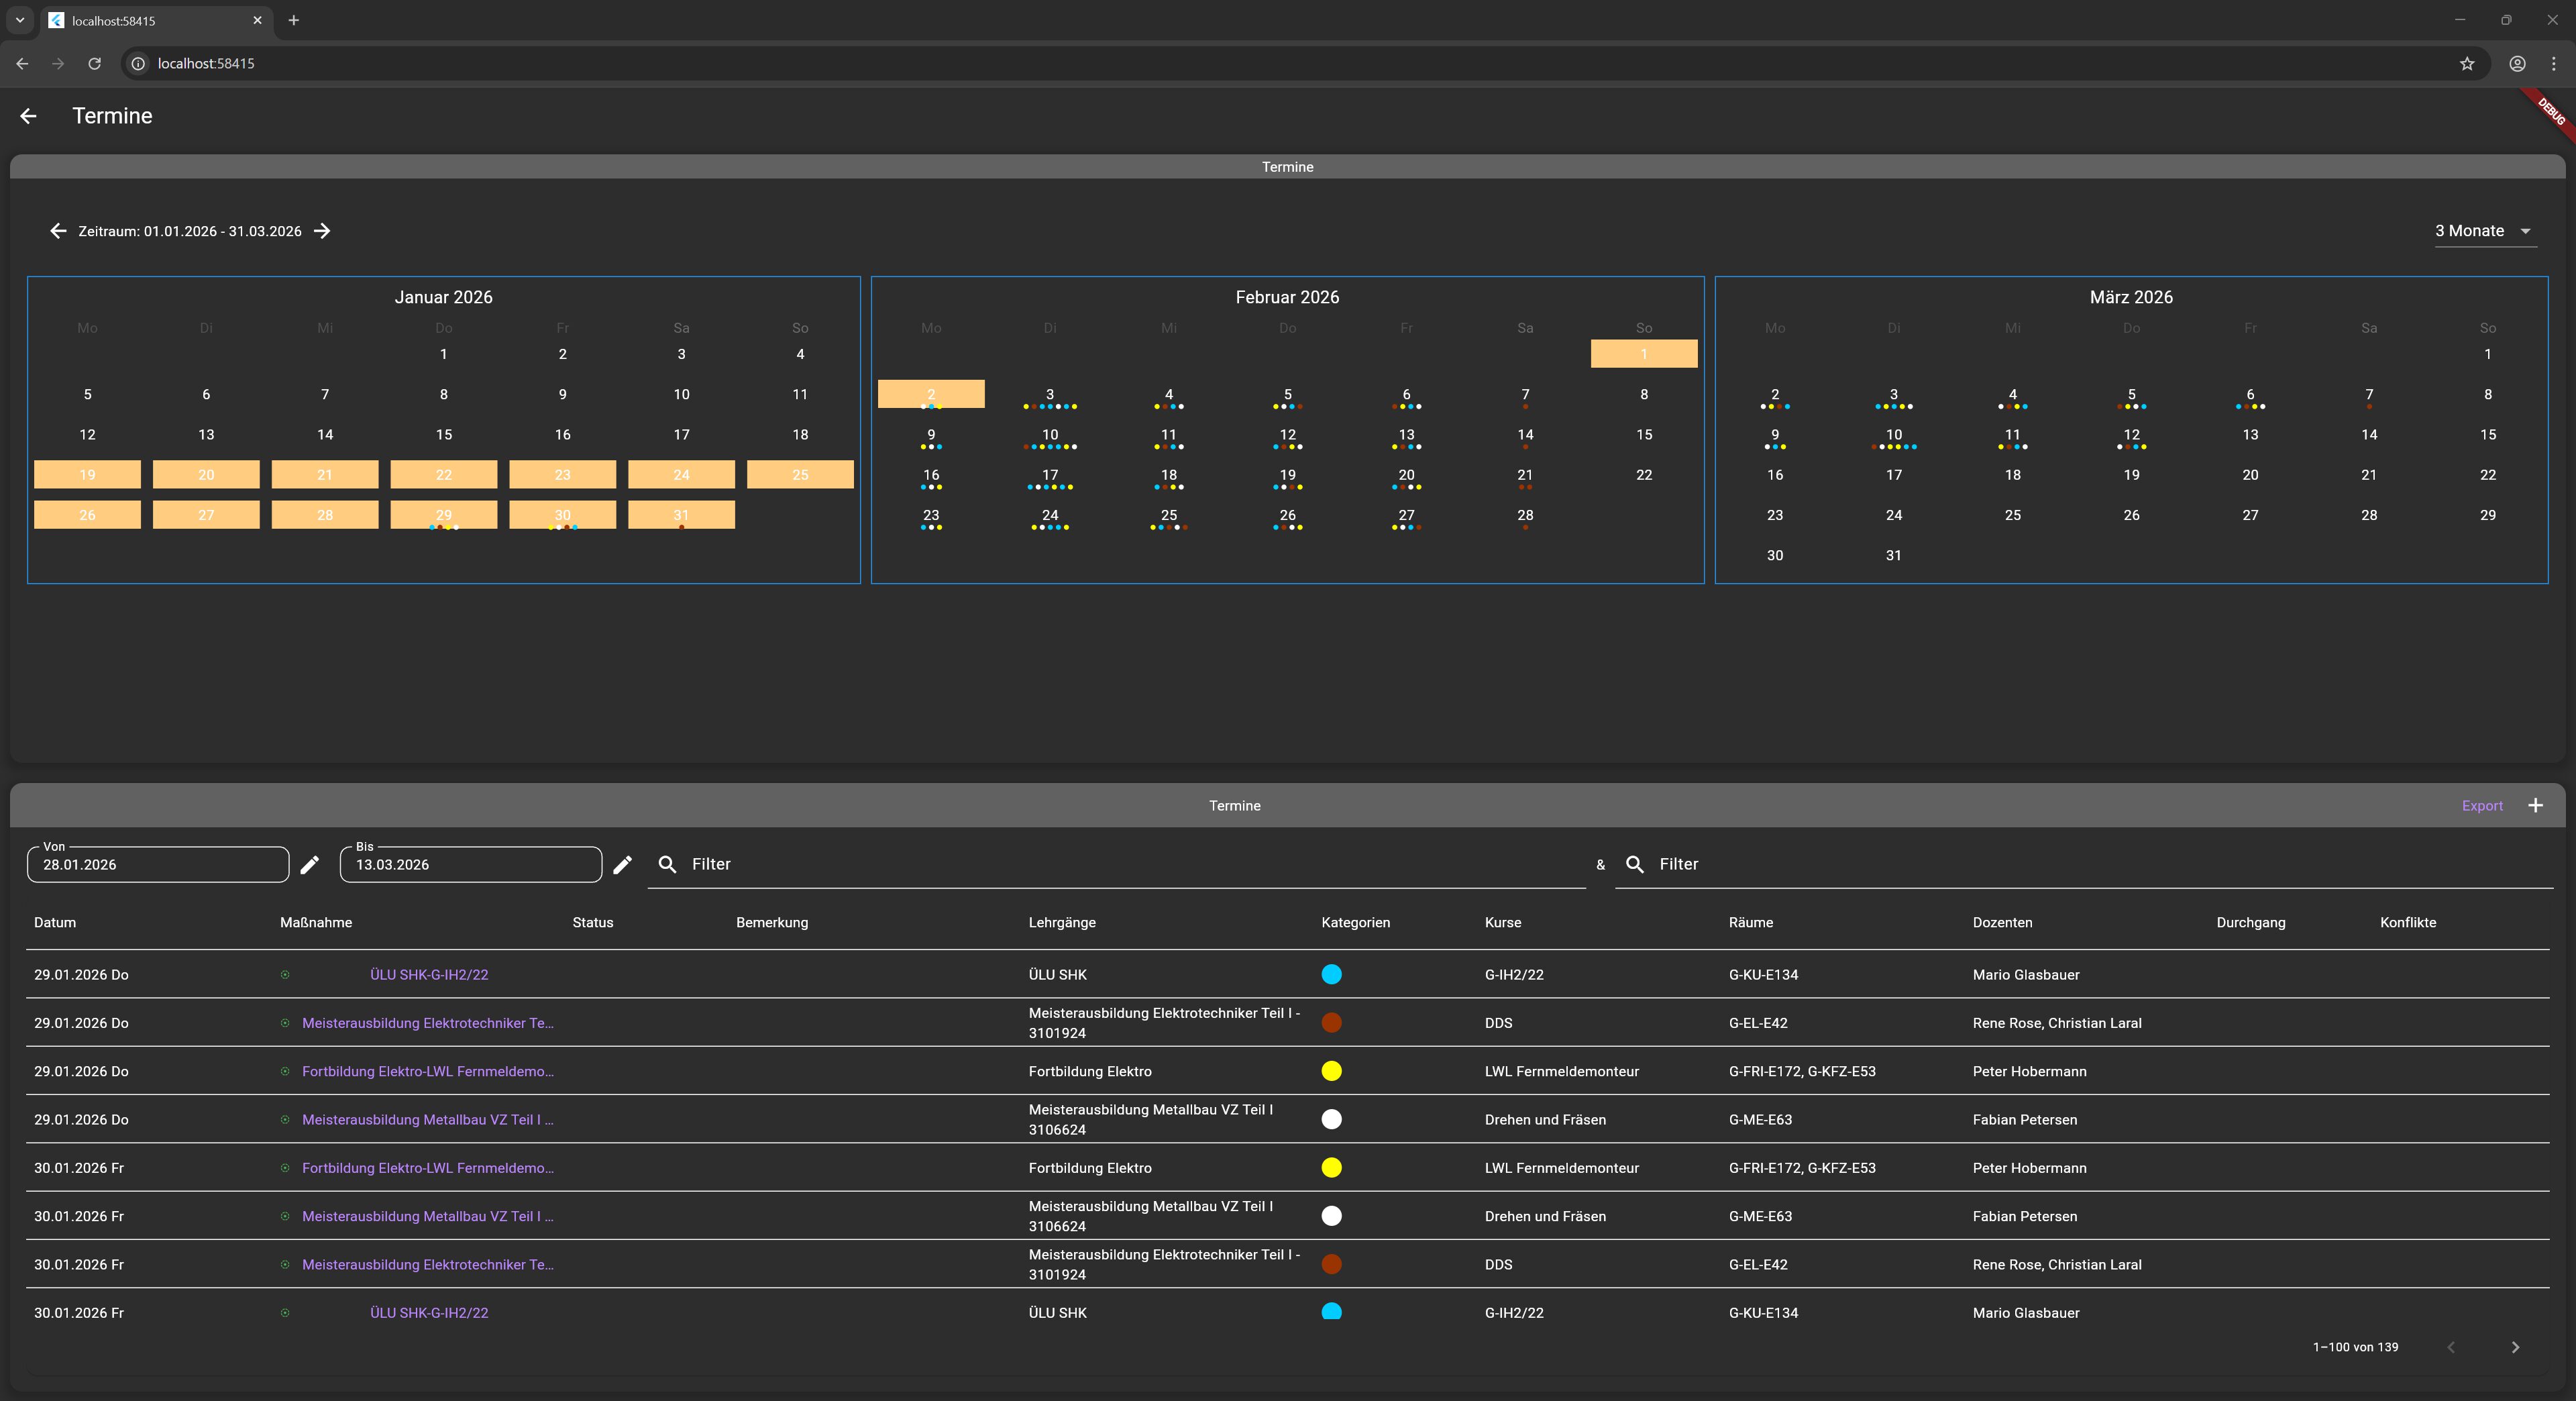Image resolution: width=2576 pixels, height=1401 pixels.
Task: Sort table by the Datum column header
Action: (55, 923)
